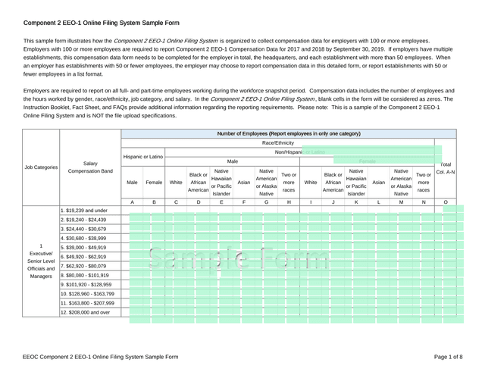Click column letter 'K'

(356, 202)
